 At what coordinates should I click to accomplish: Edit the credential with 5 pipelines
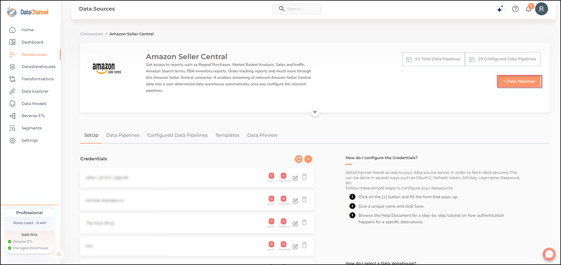click(295, 224)
